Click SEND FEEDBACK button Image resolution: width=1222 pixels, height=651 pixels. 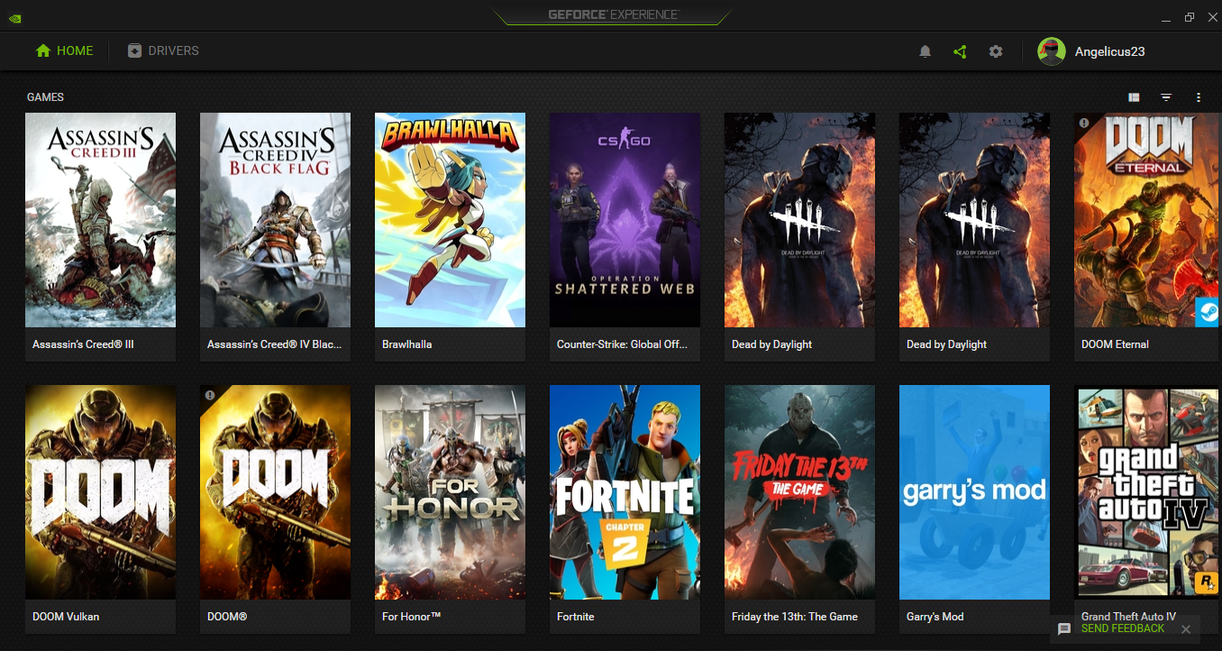pyautogui.click(x=1123, y=628)
